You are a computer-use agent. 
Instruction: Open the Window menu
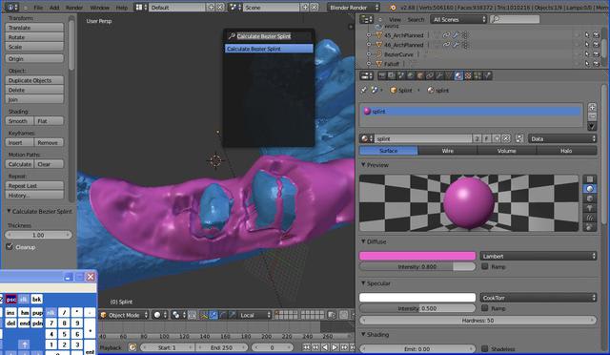99,8
